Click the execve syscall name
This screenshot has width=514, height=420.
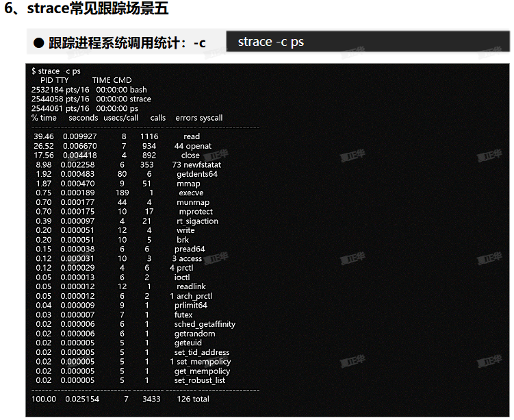[x=191, y=193]
